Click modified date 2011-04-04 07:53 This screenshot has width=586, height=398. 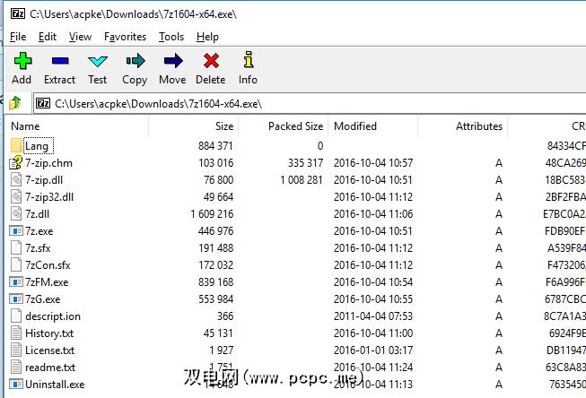[373, 316]
